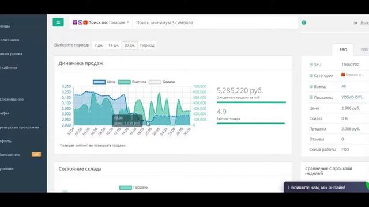This screenshot has height=207, width=369.
Task: Open the 'Напишите нам, мы онлайн!' chat widget
Action: tap(326, 187)
